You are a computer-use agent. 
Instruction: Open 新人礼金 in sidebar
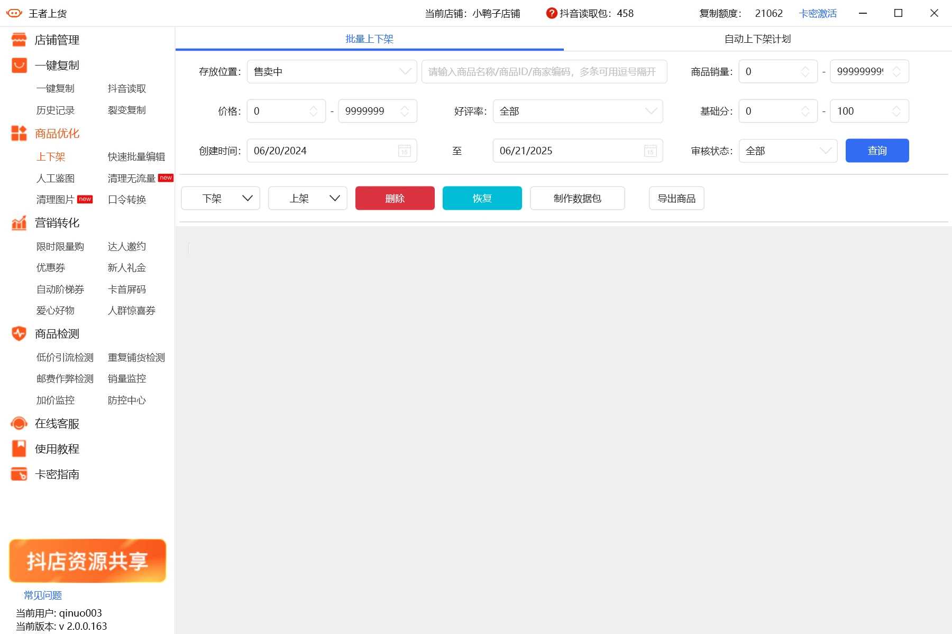[127, 268]
